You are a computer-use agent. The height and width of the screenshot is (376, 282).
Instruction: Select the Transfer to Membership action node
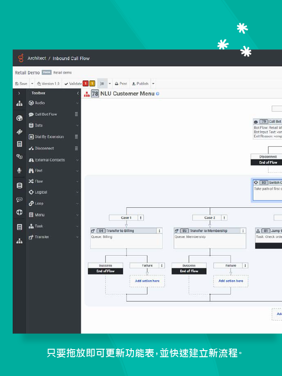[210, 238]
